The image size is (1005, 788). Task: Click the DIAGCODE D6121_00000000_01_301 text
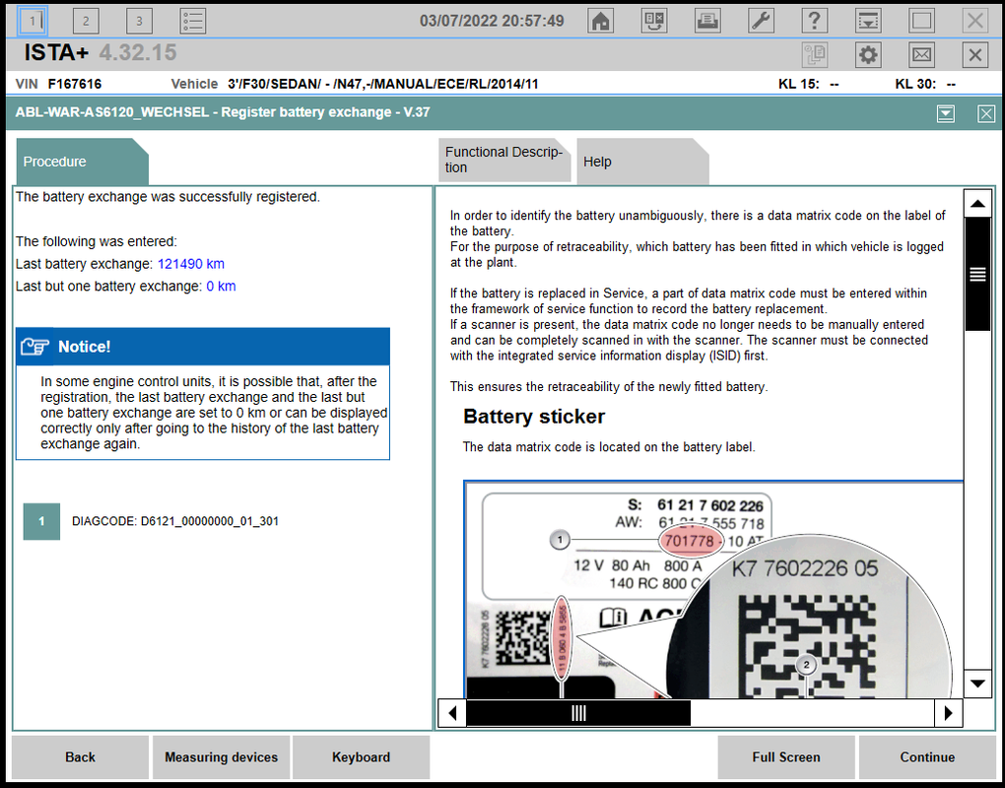(175, 521)
